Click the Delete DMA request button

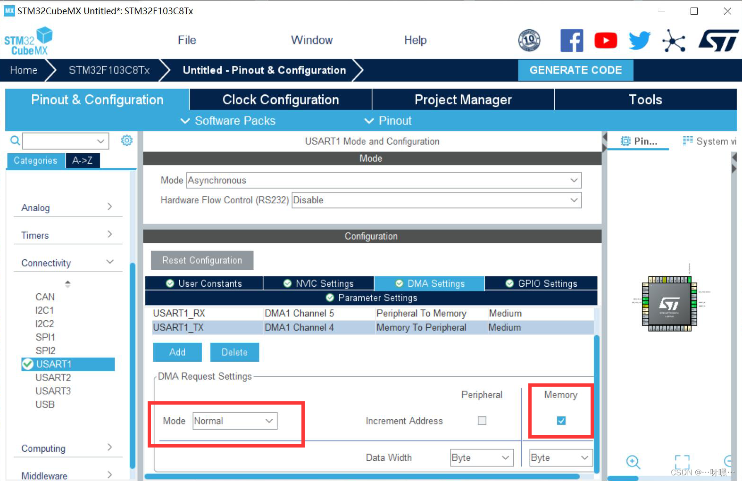[x=234, y=352]
